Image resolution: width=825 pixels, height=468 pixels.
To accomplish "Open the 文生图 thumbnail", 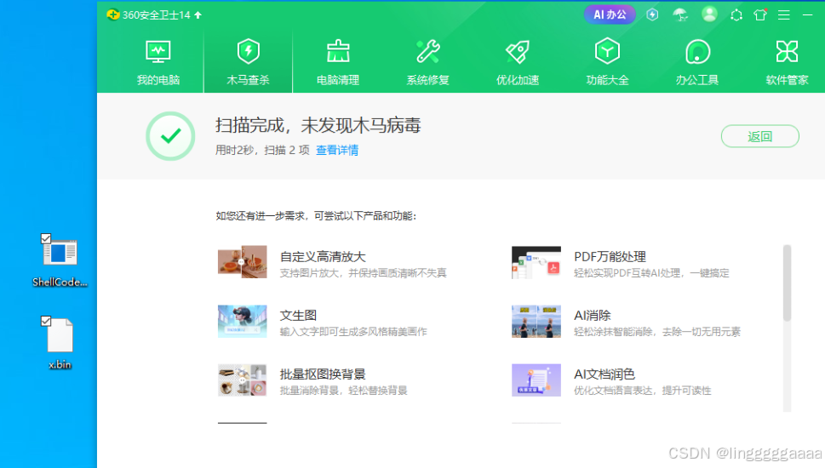I will pyautogui.click(x=242, y=321).
